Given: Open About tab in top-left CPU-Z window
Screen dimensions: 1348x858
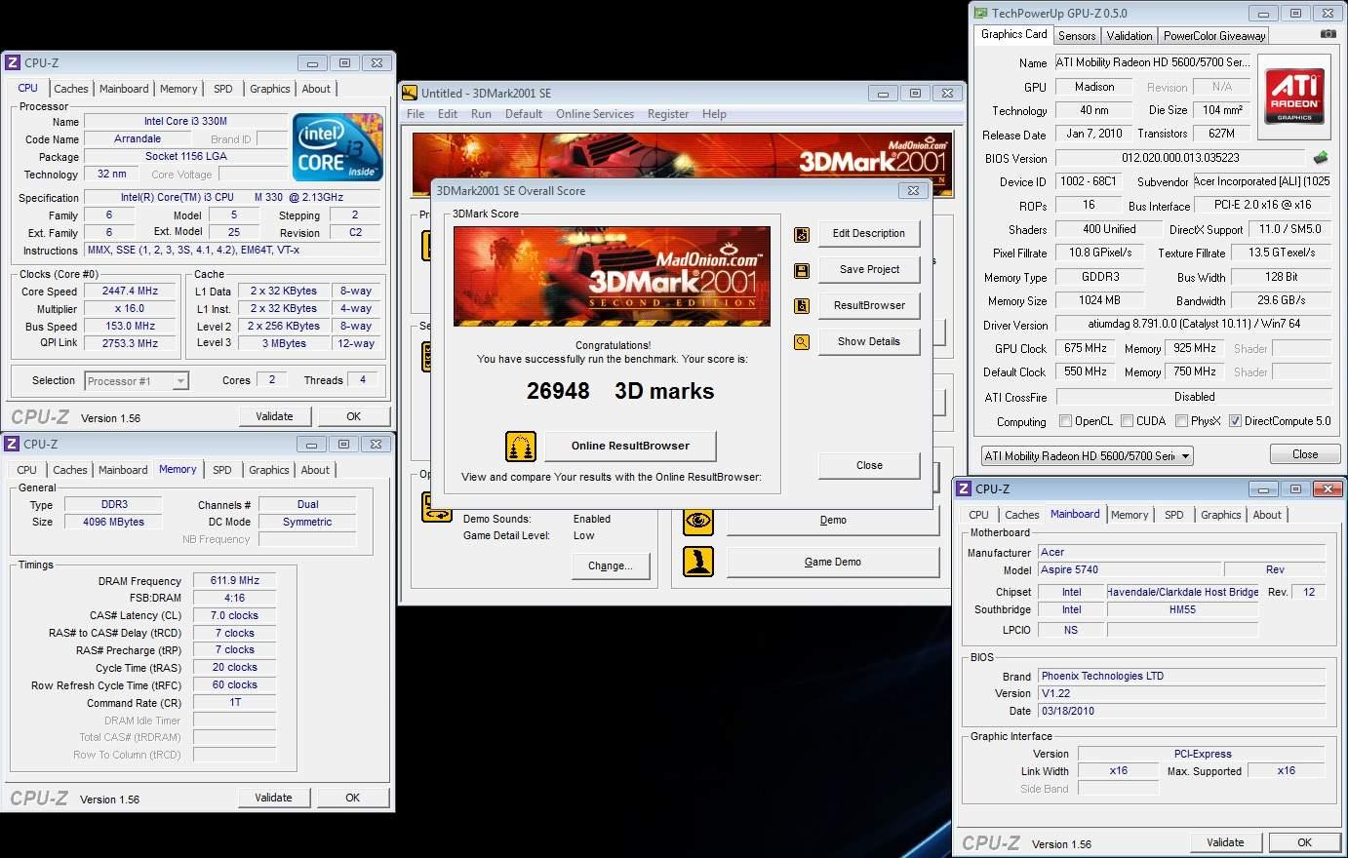Looking at the screenshot, I should 316,89.
